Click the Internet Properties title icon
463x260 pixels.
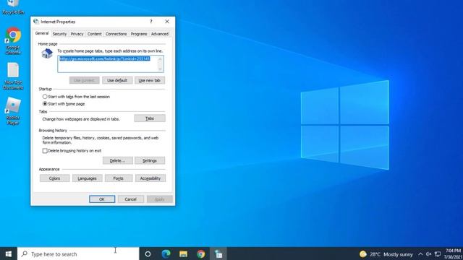point(36,22)
